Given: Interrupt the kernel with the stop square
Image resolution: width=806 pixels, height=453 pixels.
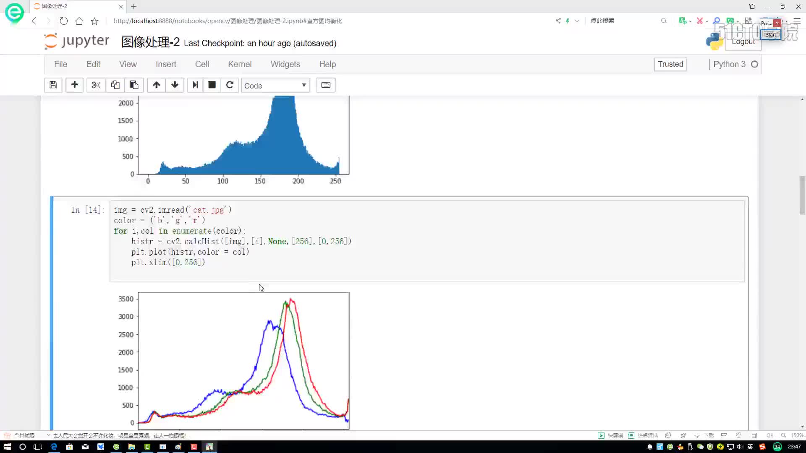Looking at the screenshot, I should pos(212,85).
